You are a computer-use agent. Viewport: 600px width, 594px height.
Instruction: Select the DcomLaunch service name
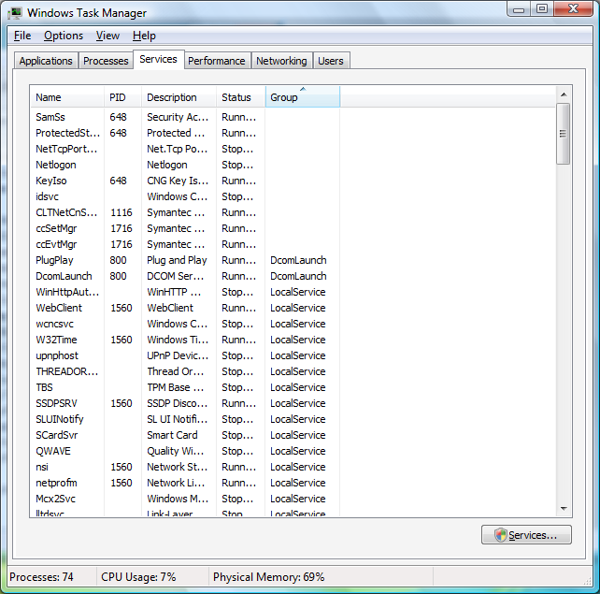(64, 276)
